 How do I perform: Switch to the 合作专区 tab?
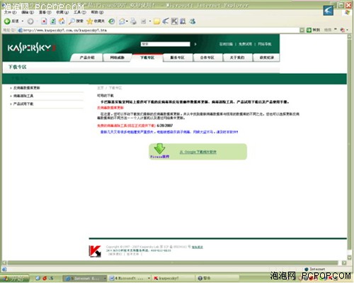pyautogui.click(x=207, y=57)
